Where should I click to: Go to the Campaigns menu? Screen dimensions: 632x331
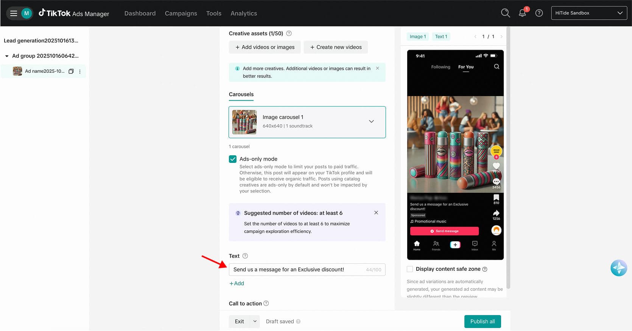pos(181,13)
